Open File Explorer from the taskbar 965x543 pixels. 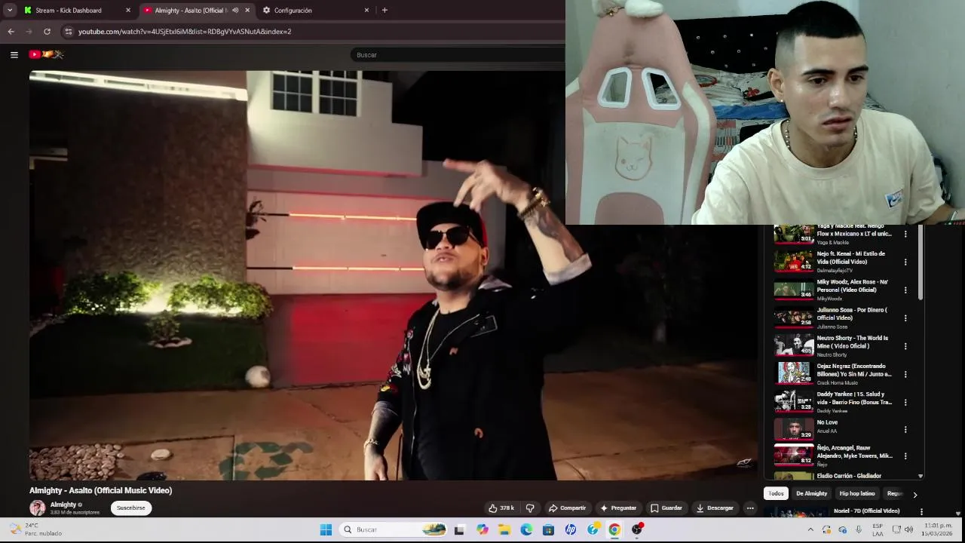[504, 529]
